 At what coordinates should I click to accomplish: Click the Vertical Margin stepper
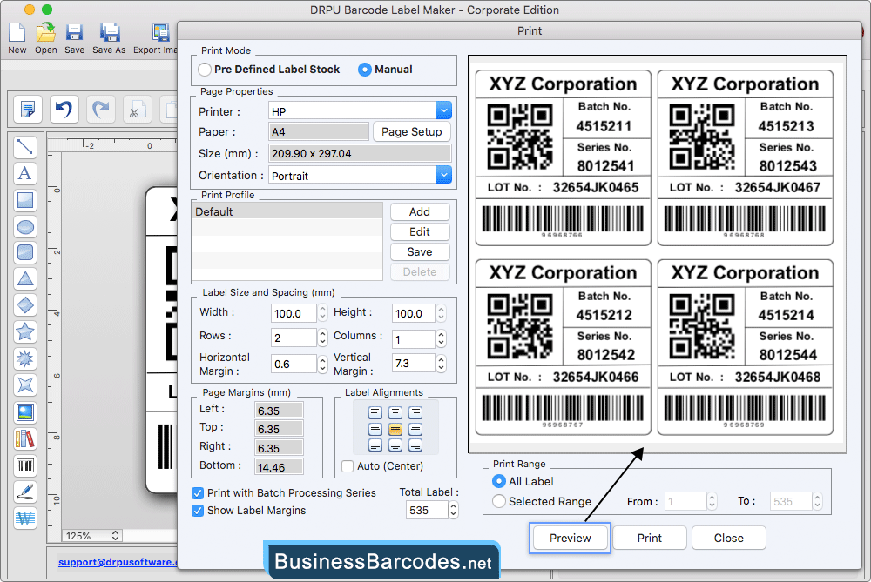[441, 363]
